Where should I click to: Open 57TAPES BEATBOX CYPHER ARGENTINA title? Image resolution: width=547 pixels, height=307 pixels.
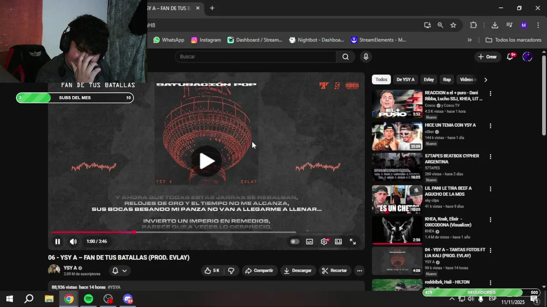[x=452, y=159]
